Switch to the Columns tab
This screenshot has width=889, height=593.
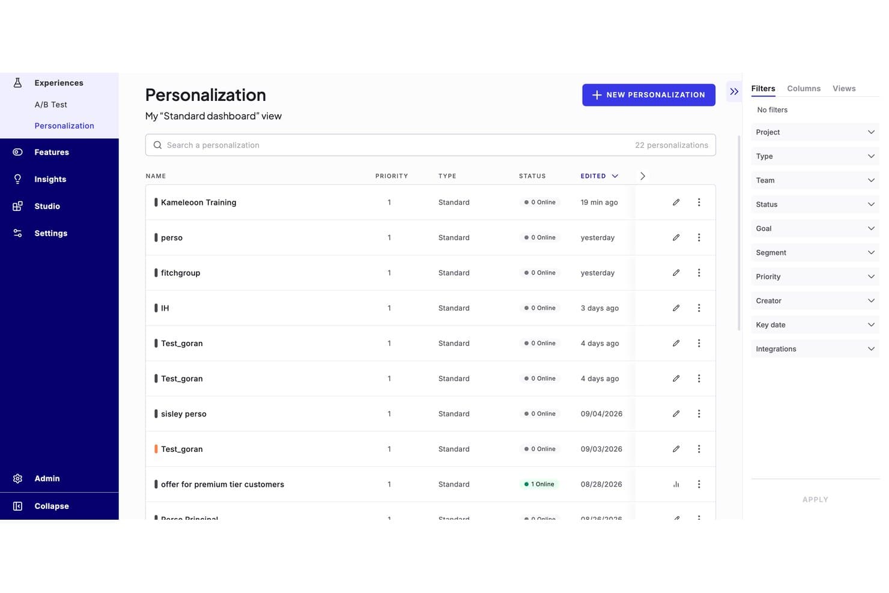tap(804, 88)
